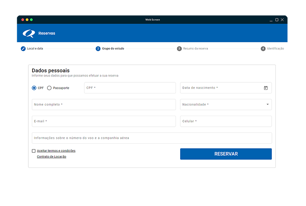Click the yellow macOS-style minimize dot
The height and width of the screenshot is (206, 306).
[x=27, y=20]
